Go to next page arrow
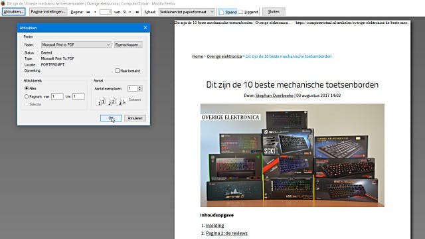 coord(130,12)
